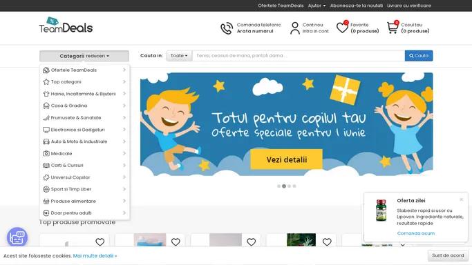Screen dimensions: 472x265
Task: Open Frumusete & Sanatate category
Action: coord(76,118)
